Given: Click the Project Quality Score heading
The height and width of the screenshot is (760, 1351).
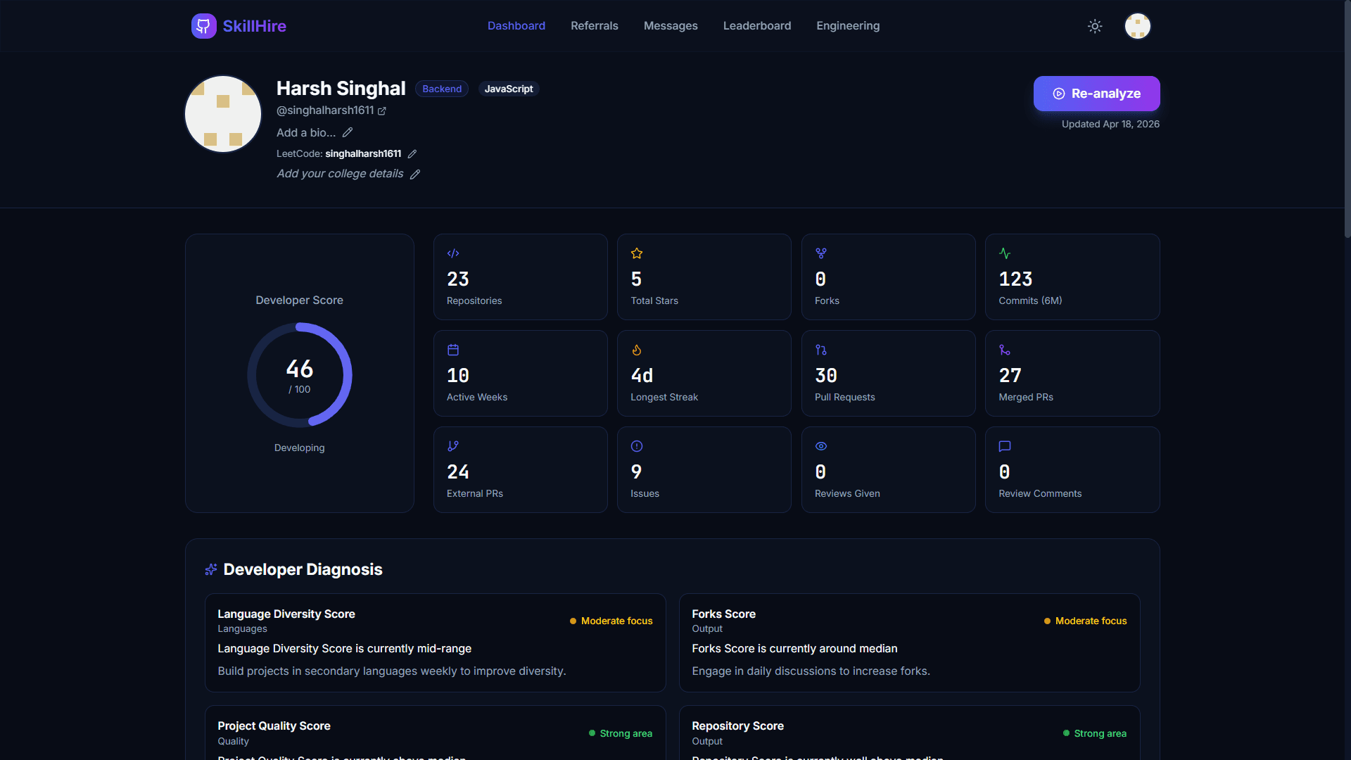Looking at the screenshot, I should click(274, 726).
